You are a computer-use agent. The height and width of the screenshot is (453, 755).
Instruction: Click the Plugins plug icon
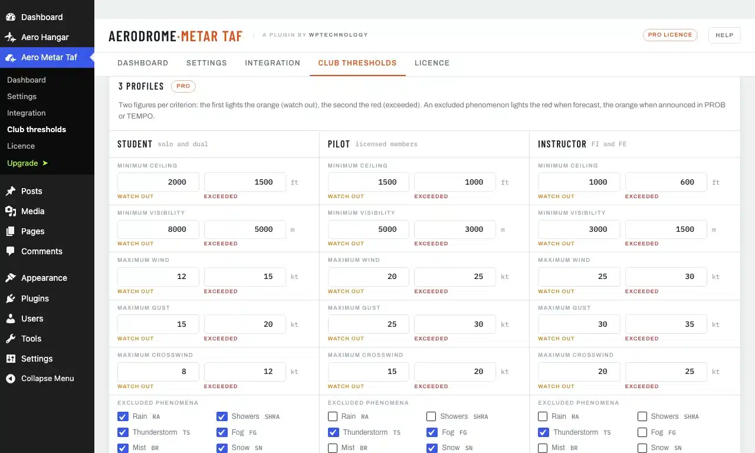click(x=11, y=298)
